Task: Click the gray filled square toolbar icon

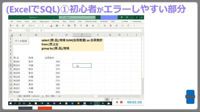Action: tap(105, 26)
